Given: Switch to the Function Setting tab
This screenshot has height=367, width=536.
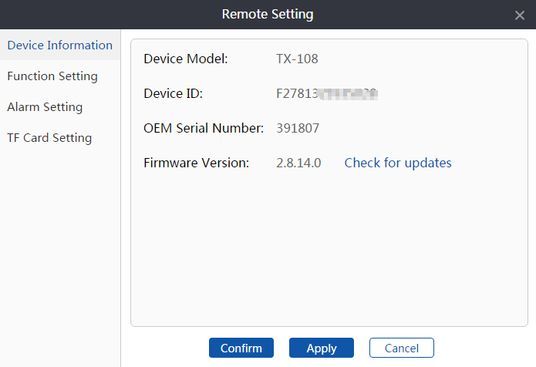Looking at the screenshot, I should pyautogui.click(x=52, y=76).
